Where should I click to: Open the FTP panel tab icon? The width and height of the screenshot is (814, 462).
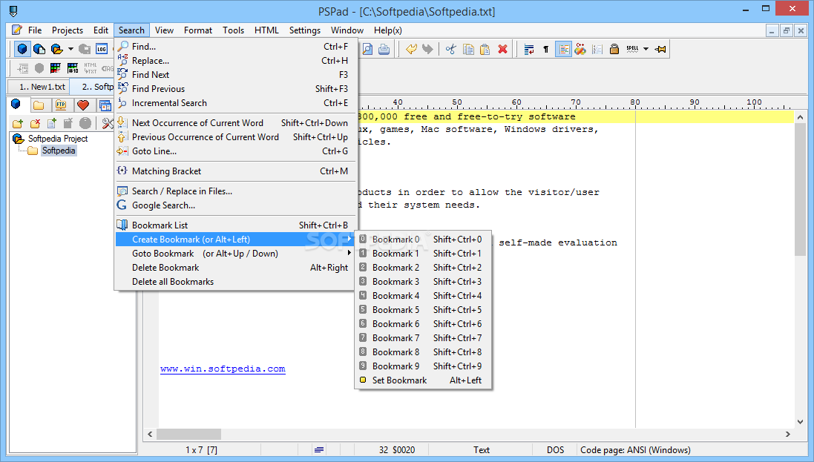pos(61,105)
